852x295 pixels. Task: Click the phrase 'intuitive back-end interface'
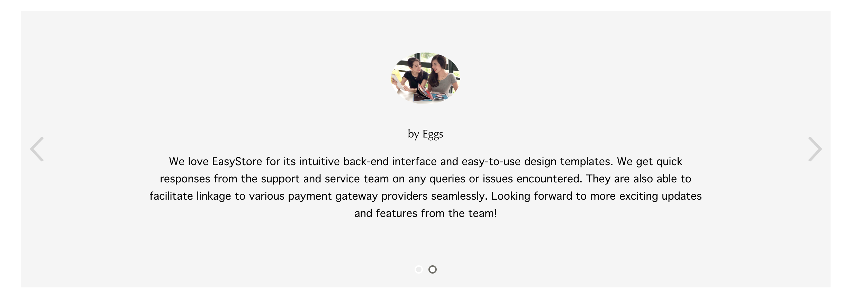368,162
